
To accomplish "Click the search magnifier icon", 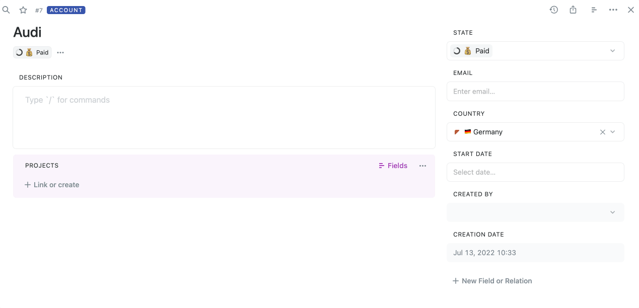I will pos(6,10).
